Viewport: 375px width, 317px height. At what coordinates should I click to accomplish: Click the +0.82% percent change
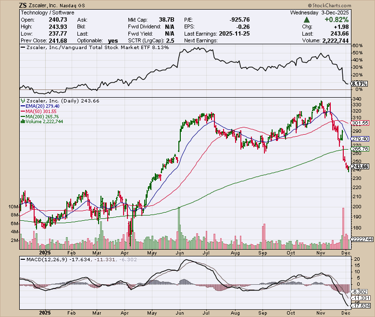(x=337, y=20)
